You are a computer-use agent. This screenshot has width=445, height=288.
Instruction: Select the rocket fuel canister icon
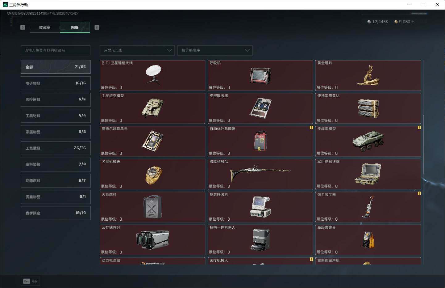click(x=152, y=207)
